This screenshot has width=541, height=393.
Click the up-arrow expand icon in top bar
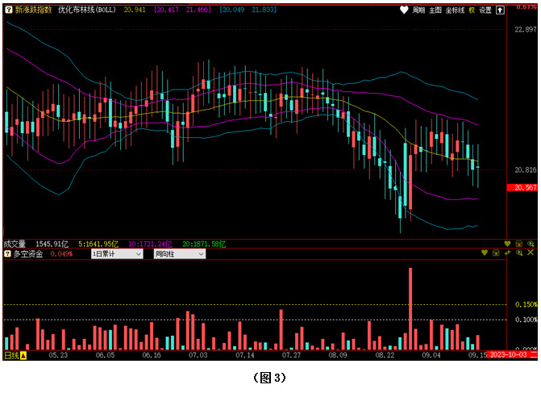(500, 10)
